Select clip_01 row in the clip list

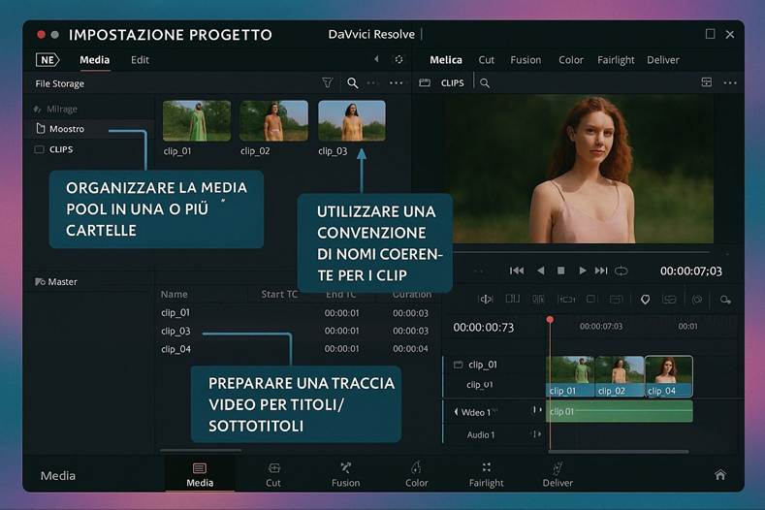pos(296,313)
